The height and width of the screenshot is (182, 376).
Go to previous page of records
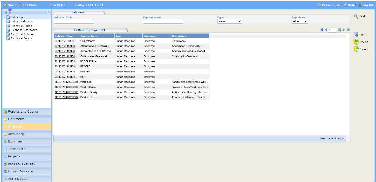click(x=326, y=30)
